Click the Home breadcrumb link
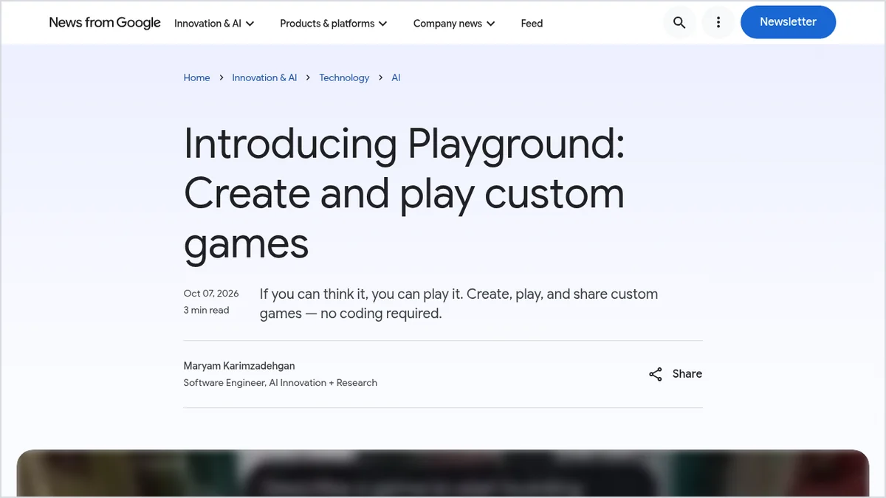 (x=197, y=77)
